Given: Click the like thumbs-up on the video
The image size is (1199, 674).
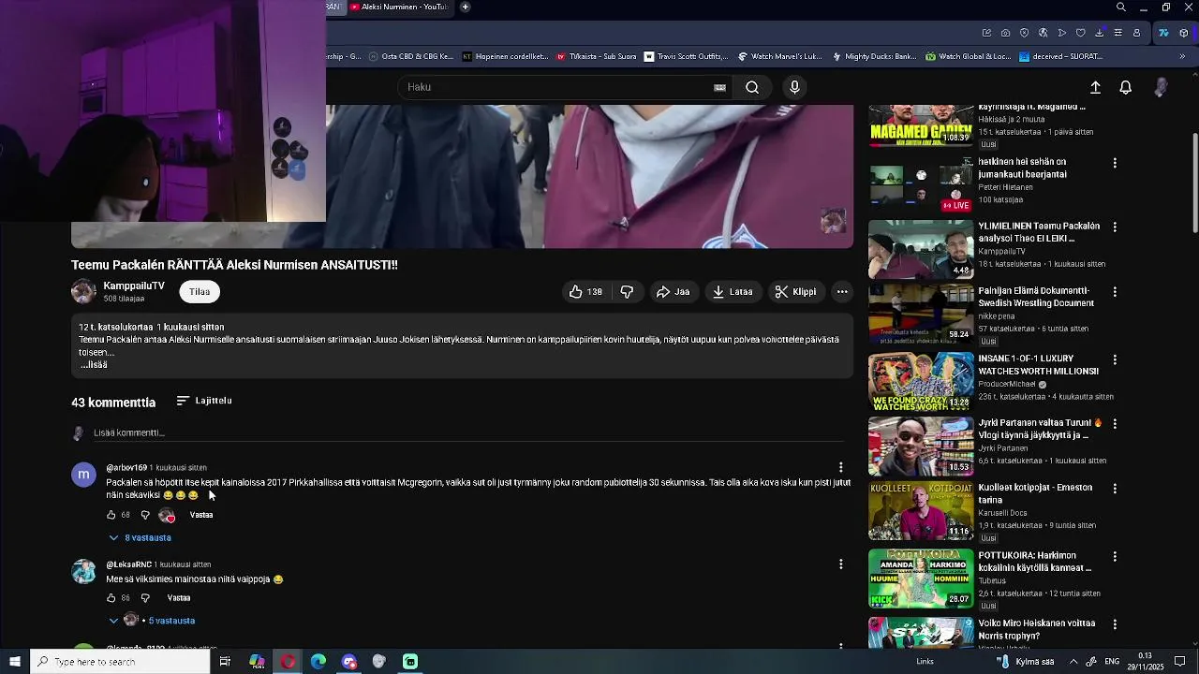Looking at the screenshot, I should point(585,292).
